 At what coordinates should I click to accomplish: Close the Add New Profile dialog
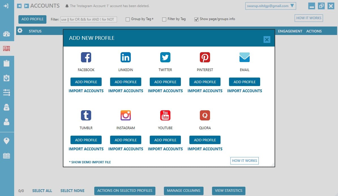(x=267, y=39)
